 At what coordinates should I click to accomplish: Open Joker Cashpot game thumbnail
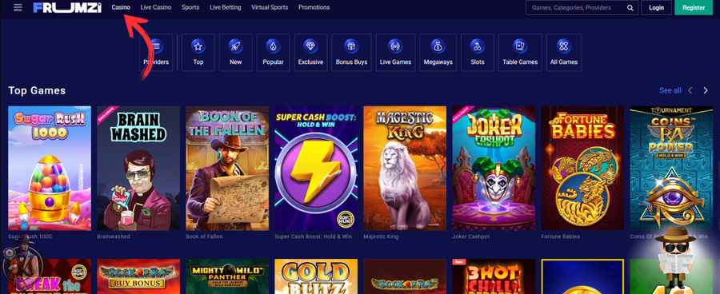tap(494, 169)
